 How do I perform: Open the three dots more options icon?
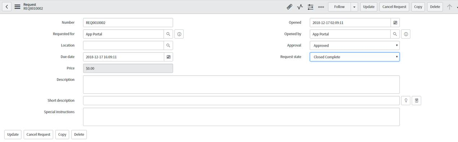click(x=321, y=7)
